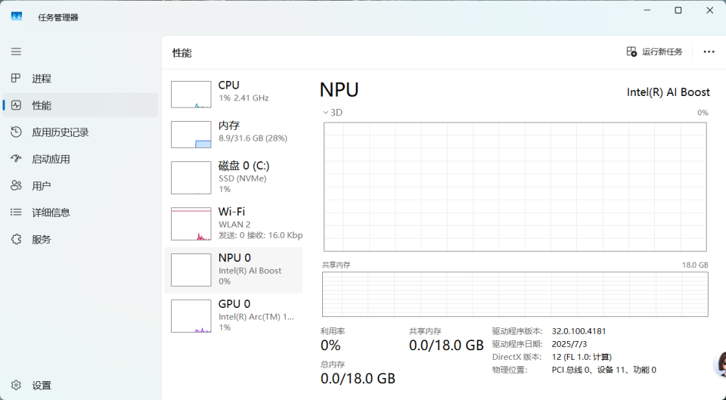Click the Intel(R) Arc(TM) GPU label
This screenshot has height=400, width=726.
(256, 317)
